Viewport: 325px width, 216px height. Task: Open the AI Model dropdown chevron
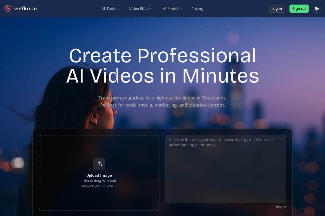pos(181,9)
